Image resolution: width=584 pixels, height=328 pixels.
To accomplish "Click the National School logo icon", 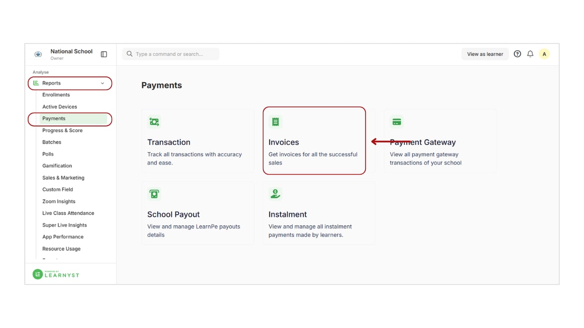I will [38, 54].
